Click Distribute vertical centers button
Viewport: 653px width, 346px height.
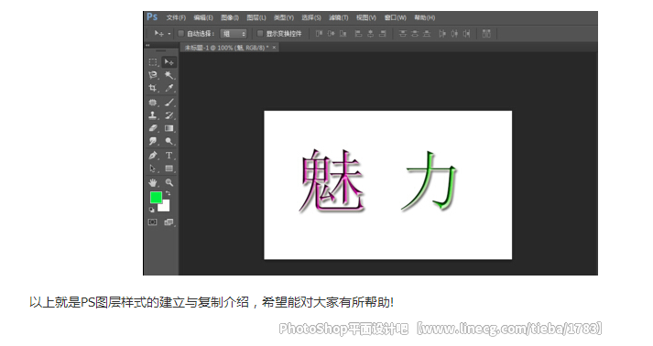[415, 33]
